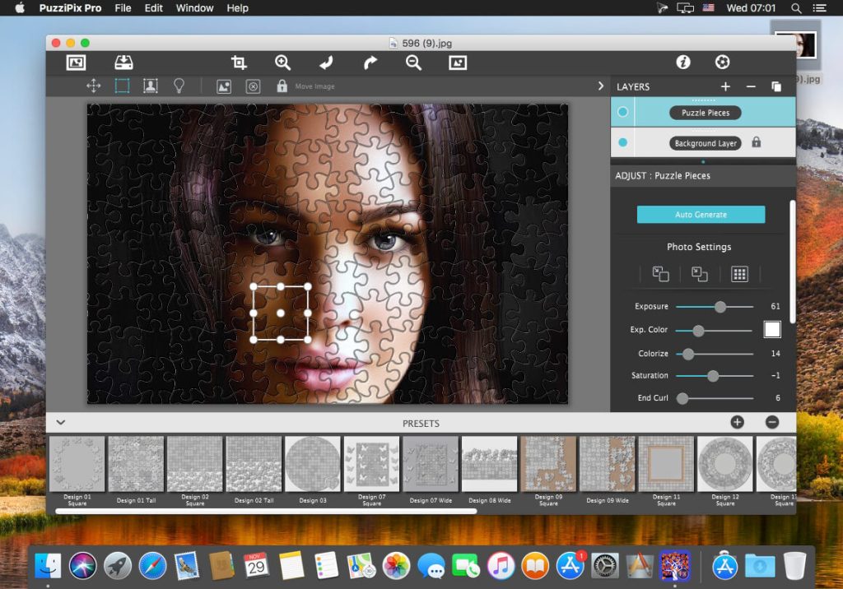
Task: Select the Crop tool in toolbar
Action: [x=238, y=62]
